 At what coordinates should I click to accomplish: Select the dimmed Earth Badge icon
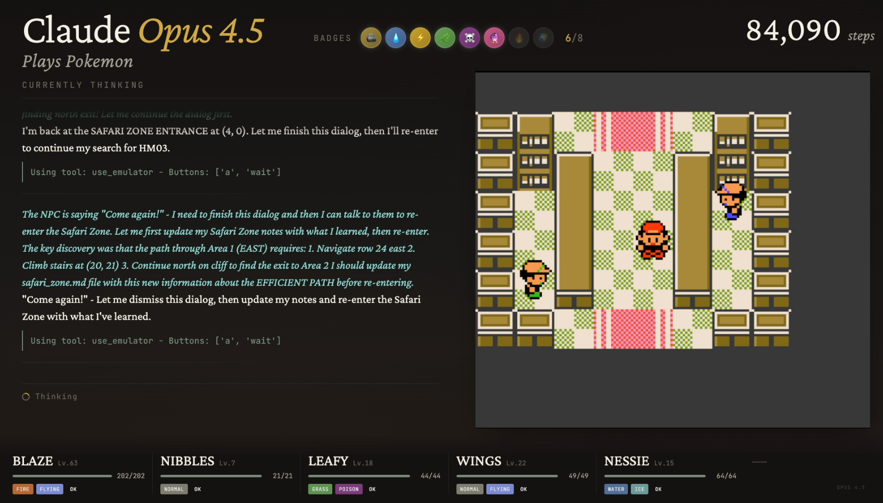click(543, 38)
